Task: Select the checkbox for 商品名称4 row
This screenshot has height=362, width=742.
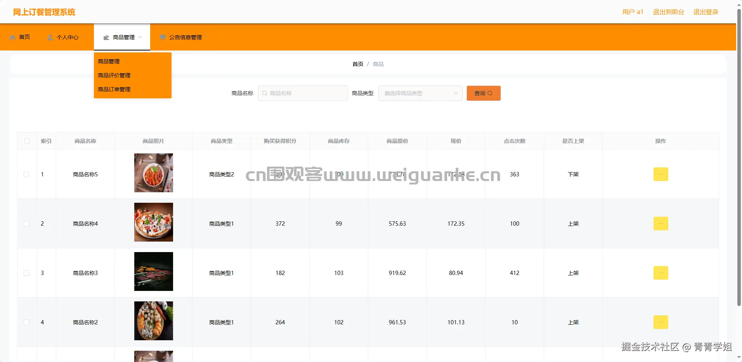Action: [x=26, y=224]
